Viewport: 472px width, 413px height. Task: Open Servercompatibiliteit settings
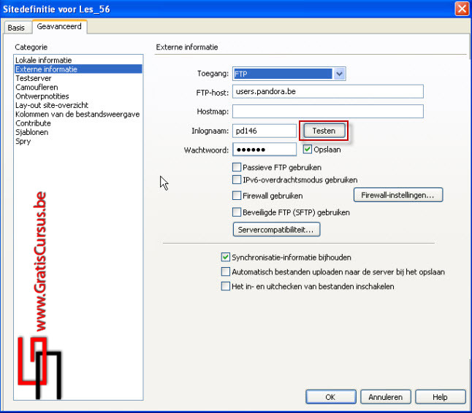(x=276, y=230)
